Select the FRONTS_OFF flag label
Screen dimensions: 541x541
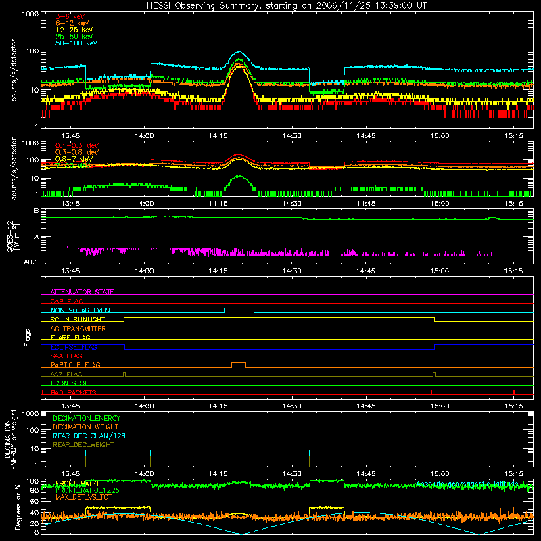pyautogui.click(x=72, y=383)
